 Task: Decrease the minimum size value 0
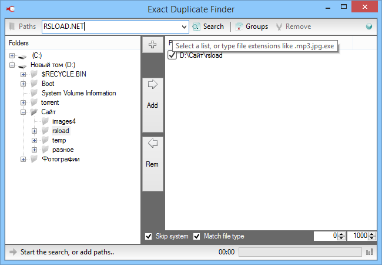tap(341, 238)
